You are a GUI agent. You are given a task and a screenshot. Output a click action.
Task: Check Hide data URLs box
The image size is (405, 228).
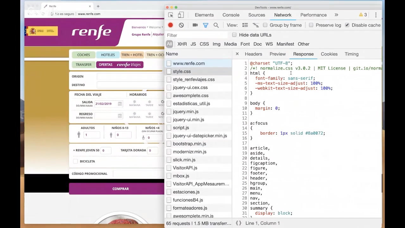click(x=234, y=35)
